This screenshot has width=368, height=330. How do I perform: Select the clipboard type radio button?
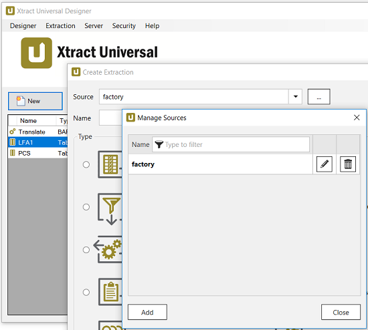(86, 293)
